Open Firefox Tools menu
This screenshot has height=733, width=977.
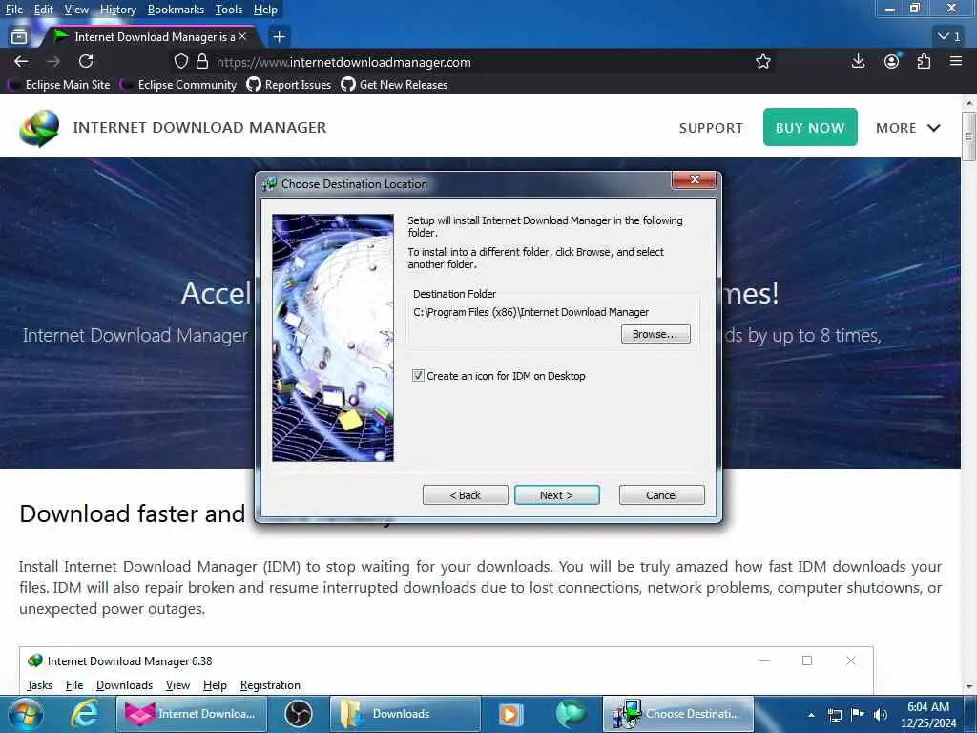229,10
